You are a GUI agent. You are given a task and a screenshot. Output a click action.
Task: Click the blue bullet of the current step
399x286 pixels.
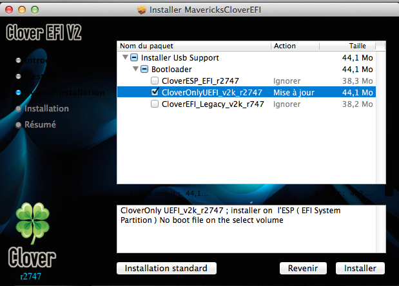coord(18,93)
